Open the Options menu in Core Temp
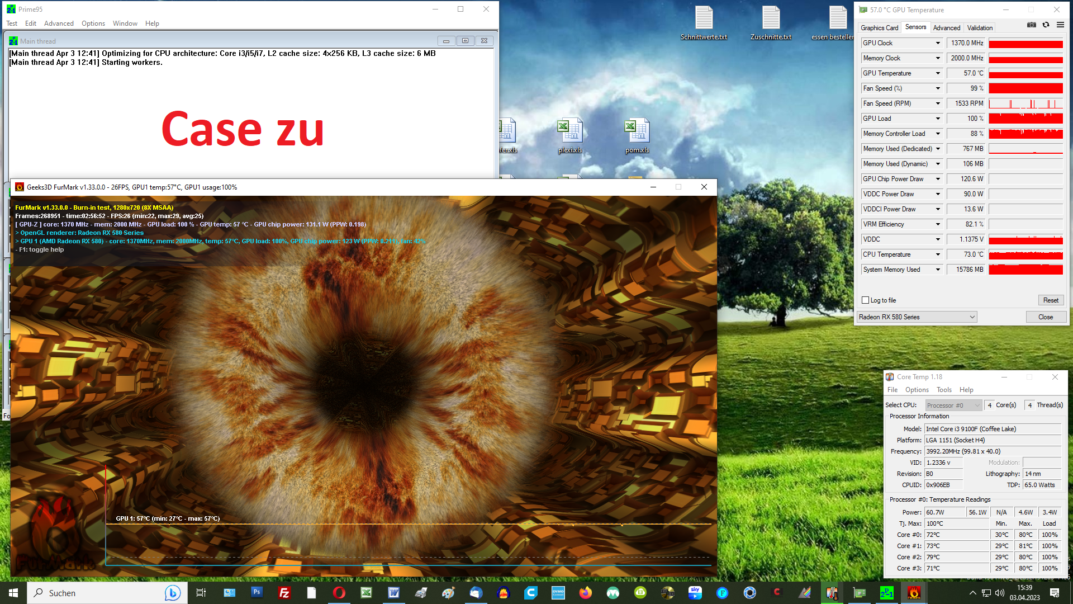This screenshot has height=604, width=1073. [917, 390]
